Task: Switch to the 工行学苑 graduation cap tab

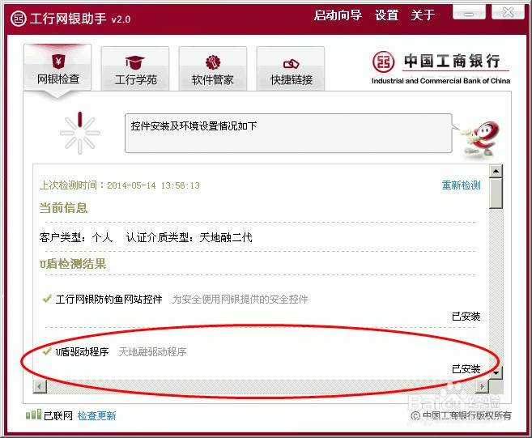Action: point(135,69)
